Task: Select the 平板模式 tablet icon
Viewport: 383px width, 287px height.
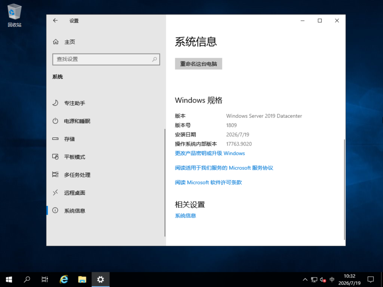Action: point(55,157)
